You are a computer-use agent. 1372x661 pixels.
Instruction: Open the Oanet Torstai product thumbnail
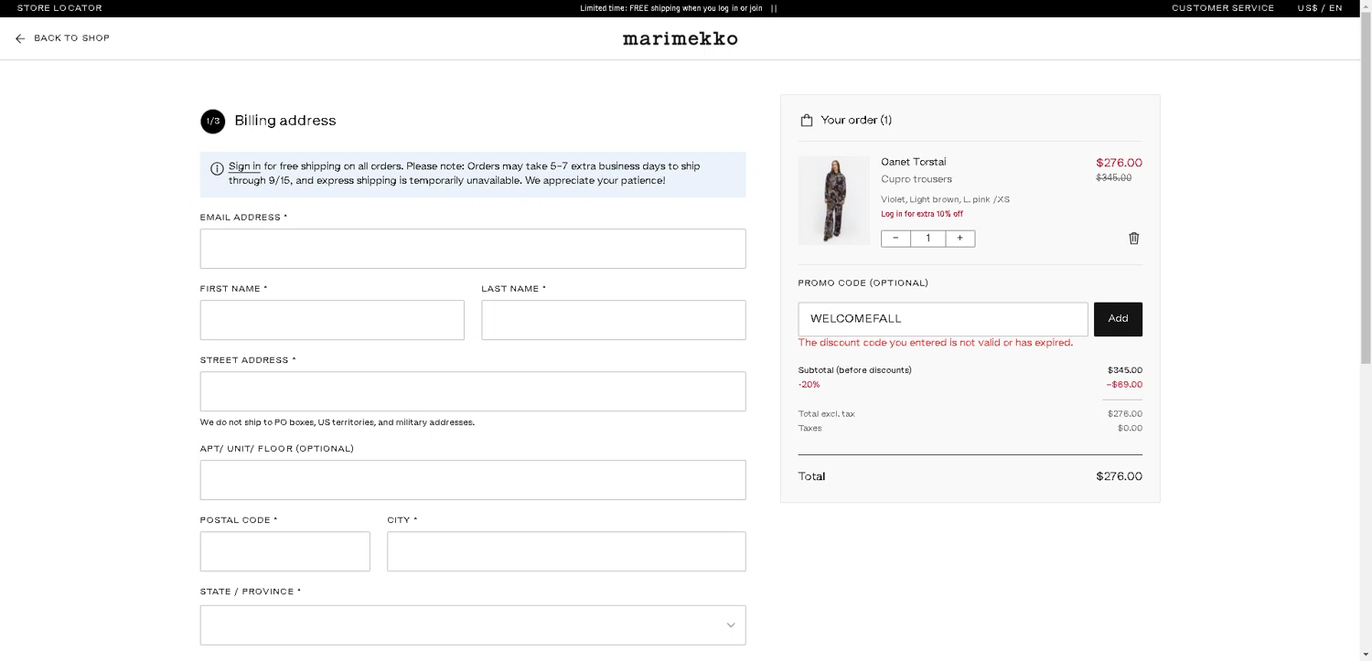pyautogui.click(x=833, y=200)
